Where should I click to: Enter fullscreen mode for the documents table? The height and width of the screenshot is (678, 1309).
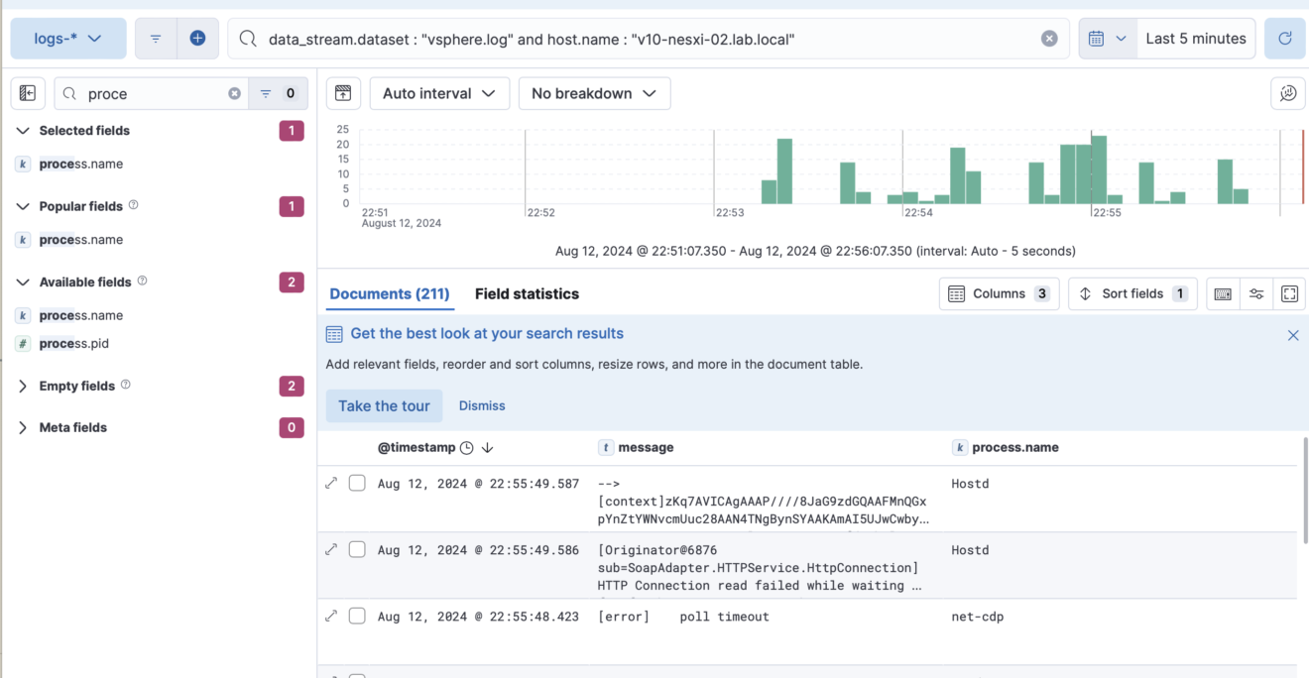[x=1290, y=293]
